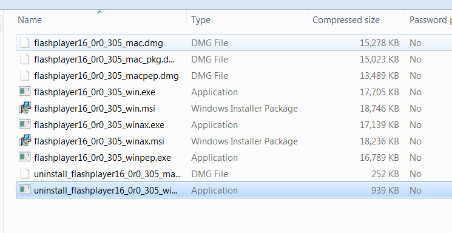
Task: Click DMG File type for mac.dmg row
Action: pyautogui.click(x=209, y=43)
